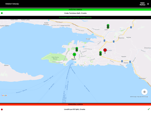The image size is (151, 113).
Task: Select the Početna adresa green header
Action: tap(75, 10)
